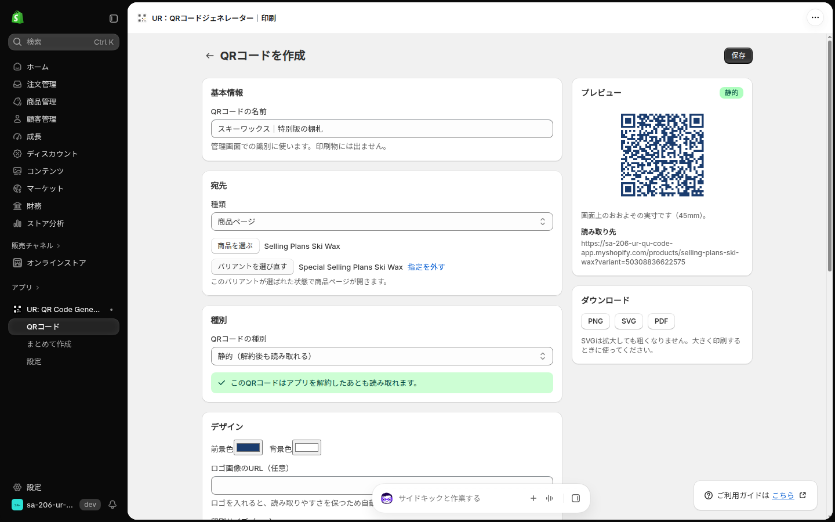
Task: Select the QRコード submenu item
Action: pyautogui.click(x=64, y=327)
